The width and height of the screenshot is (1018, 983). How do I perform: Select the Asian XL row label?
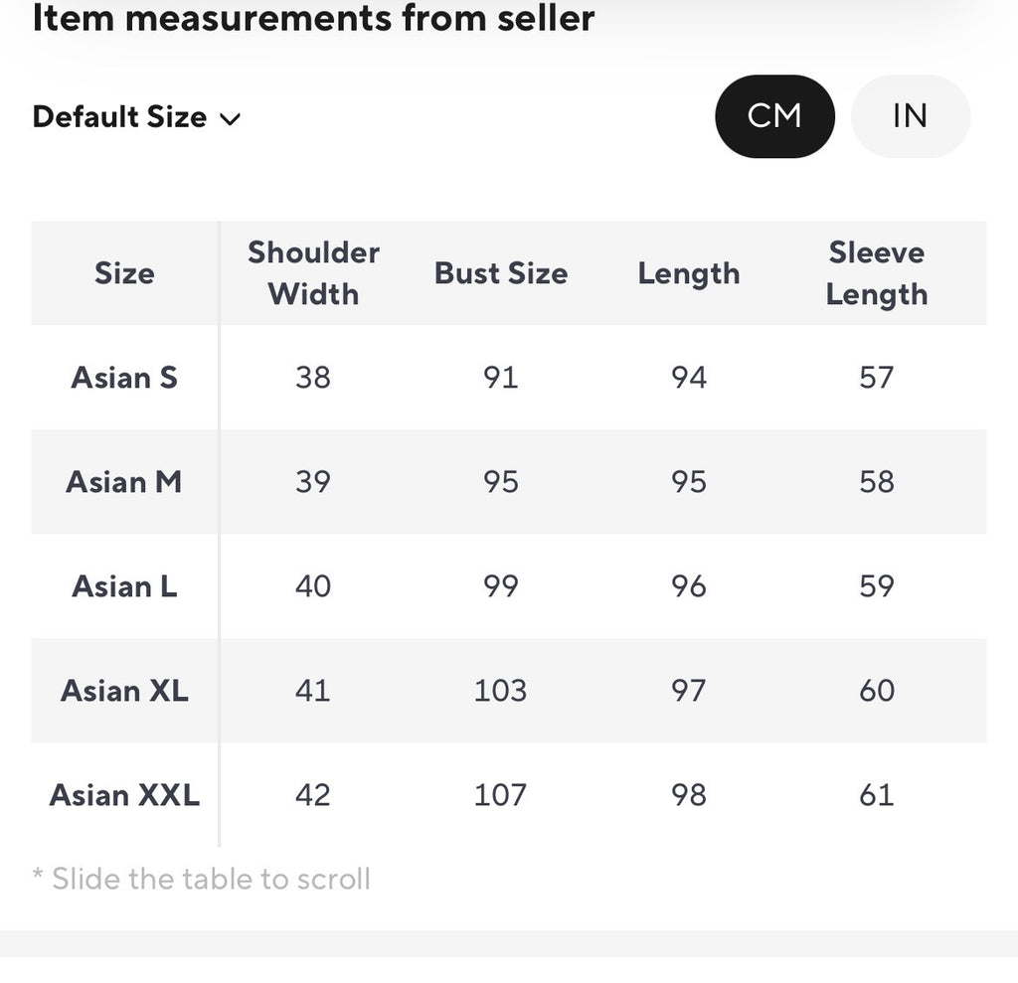click(x=124, y=691)
